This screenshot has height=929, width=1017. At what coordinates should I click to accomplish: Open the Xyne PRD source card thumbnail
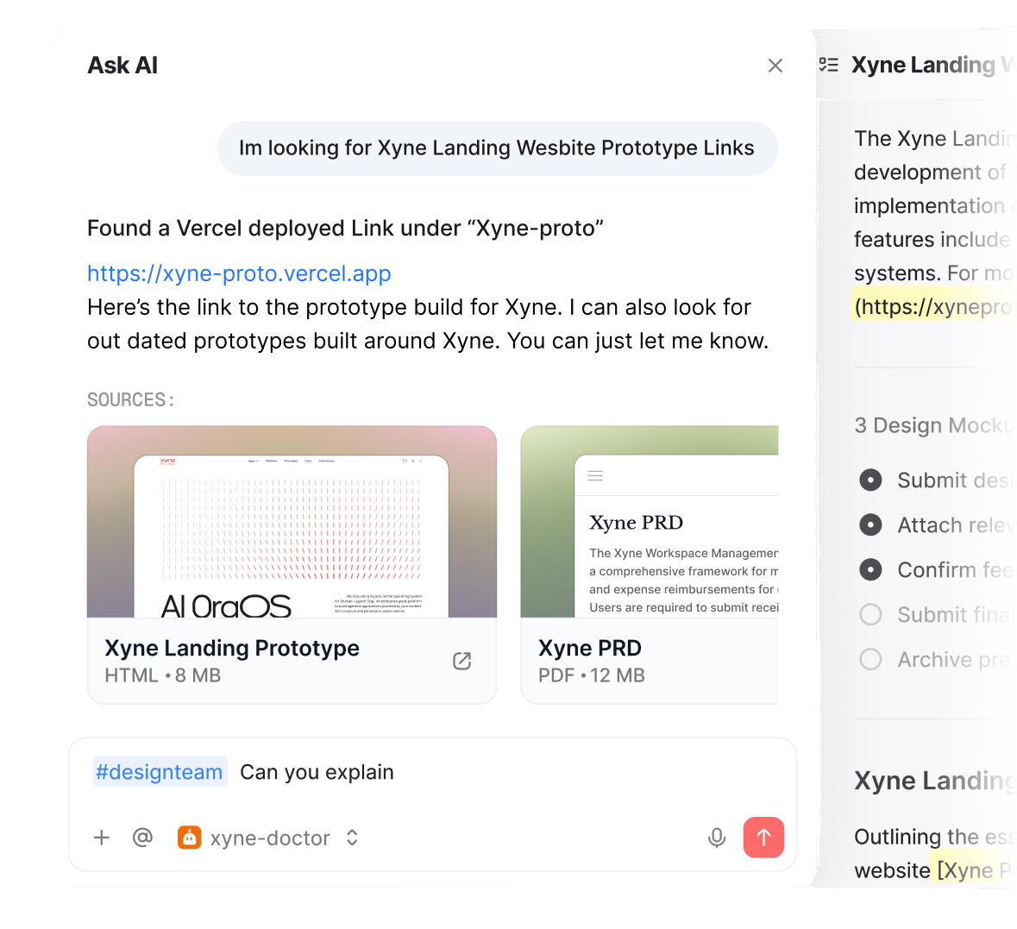click(650, 522)
